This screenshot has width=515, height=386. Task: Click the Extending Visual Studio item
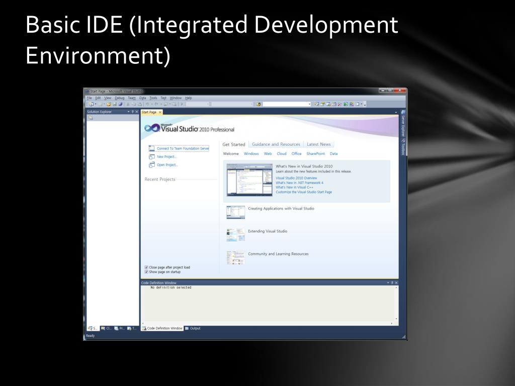268,231
